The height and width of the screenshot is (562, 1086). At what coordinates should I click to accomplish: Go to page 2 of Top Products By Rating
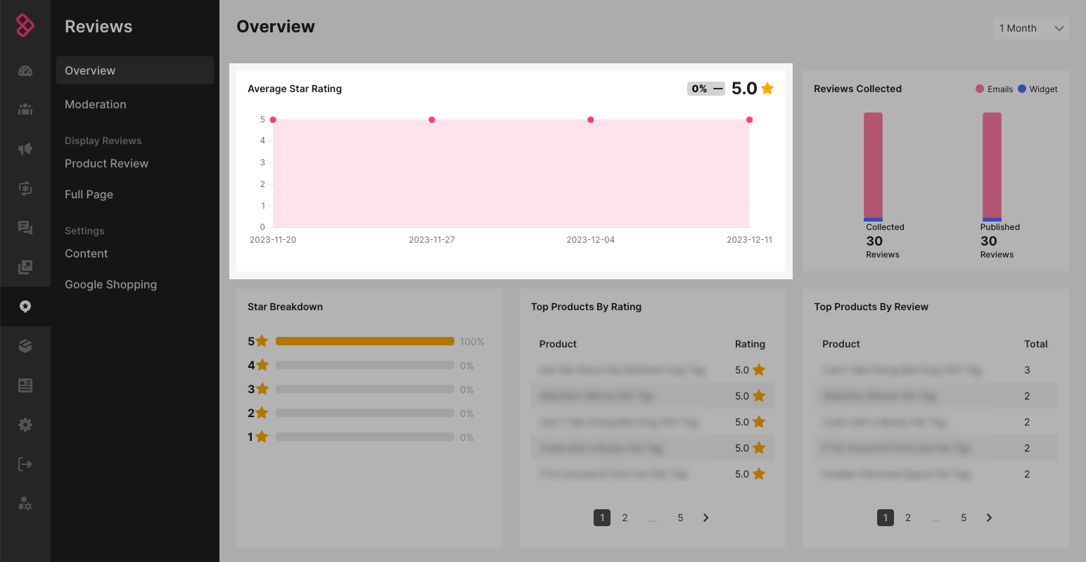tap(625, 518)
